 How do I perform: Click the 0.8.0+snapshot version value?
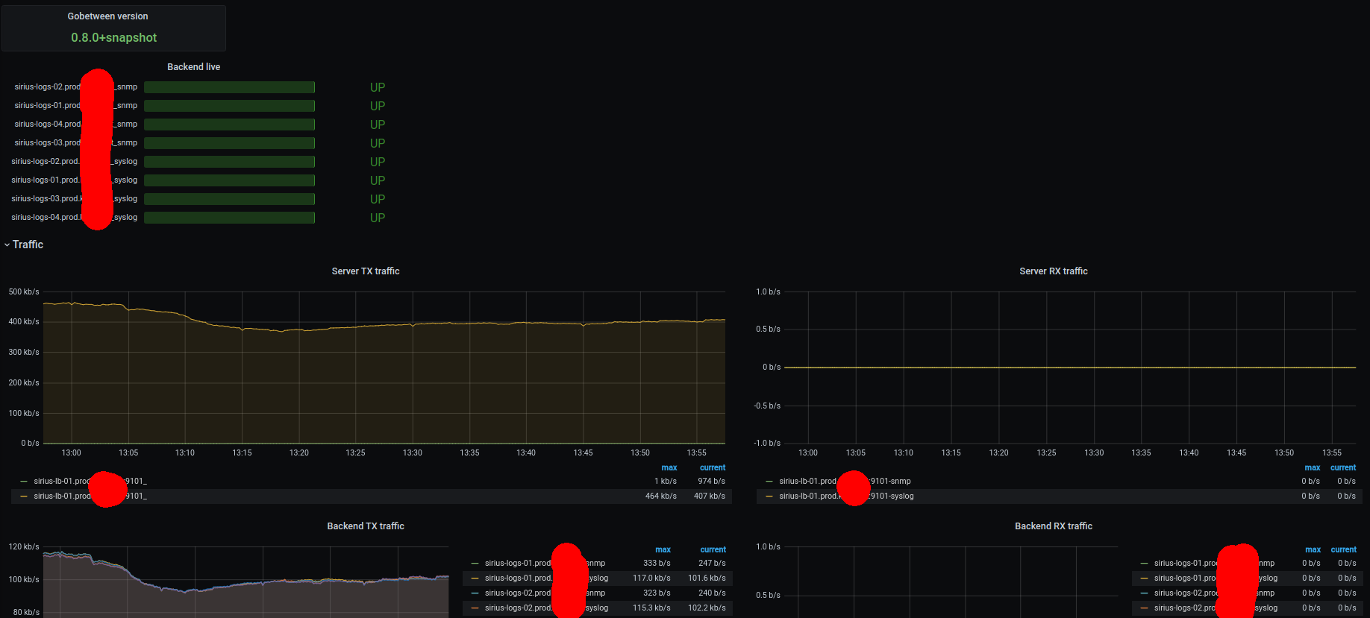coord(114,38)
